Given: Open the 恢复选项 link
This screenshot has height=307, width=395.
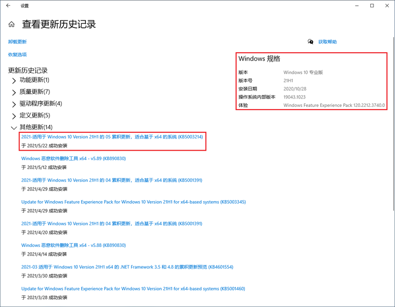Looking at the screenshot, I should pyautogui.click(x=17, y=55).
